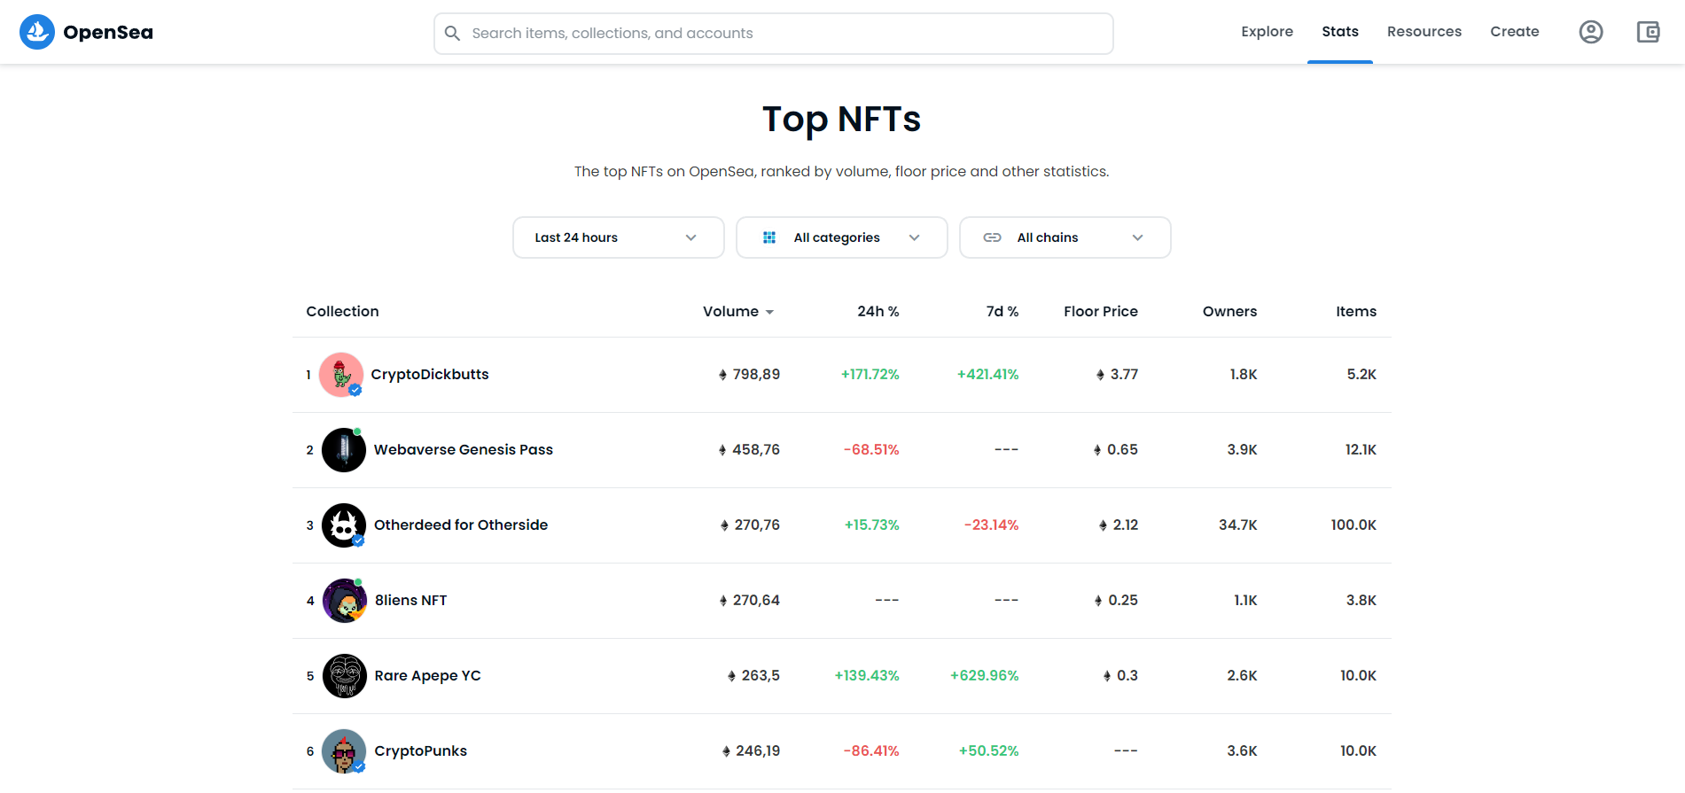This screenshot has height=793, width=1685.
Task: Click the Rare Apepe YC avatar
Action: pyautogui.click(x=344, y=676)
